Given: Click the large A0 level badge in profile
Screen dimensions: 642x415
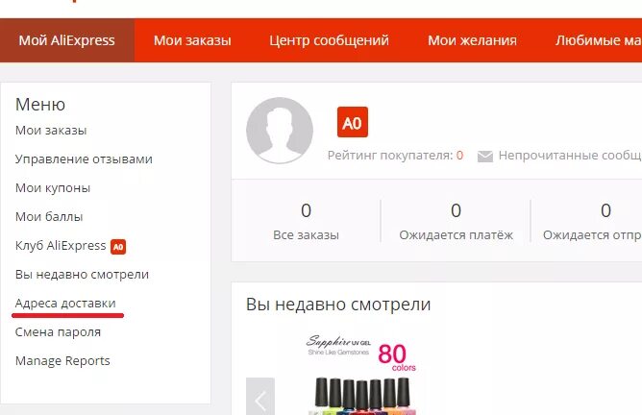Looking at the screenshot, I should (353, 122).
